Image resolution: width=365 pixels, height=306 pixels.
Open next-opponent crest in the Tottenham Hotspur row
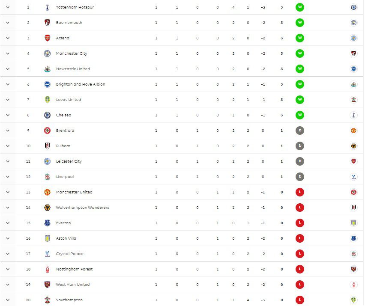(x=353, y=7)
